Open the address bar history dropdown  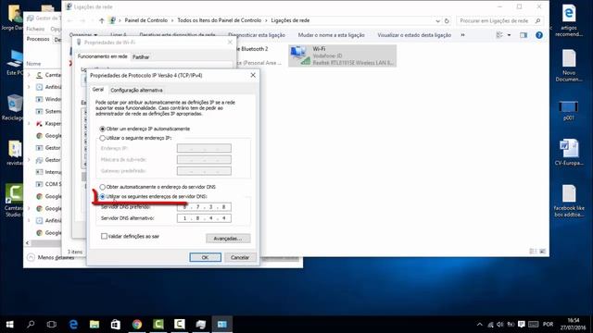(437, 20)
